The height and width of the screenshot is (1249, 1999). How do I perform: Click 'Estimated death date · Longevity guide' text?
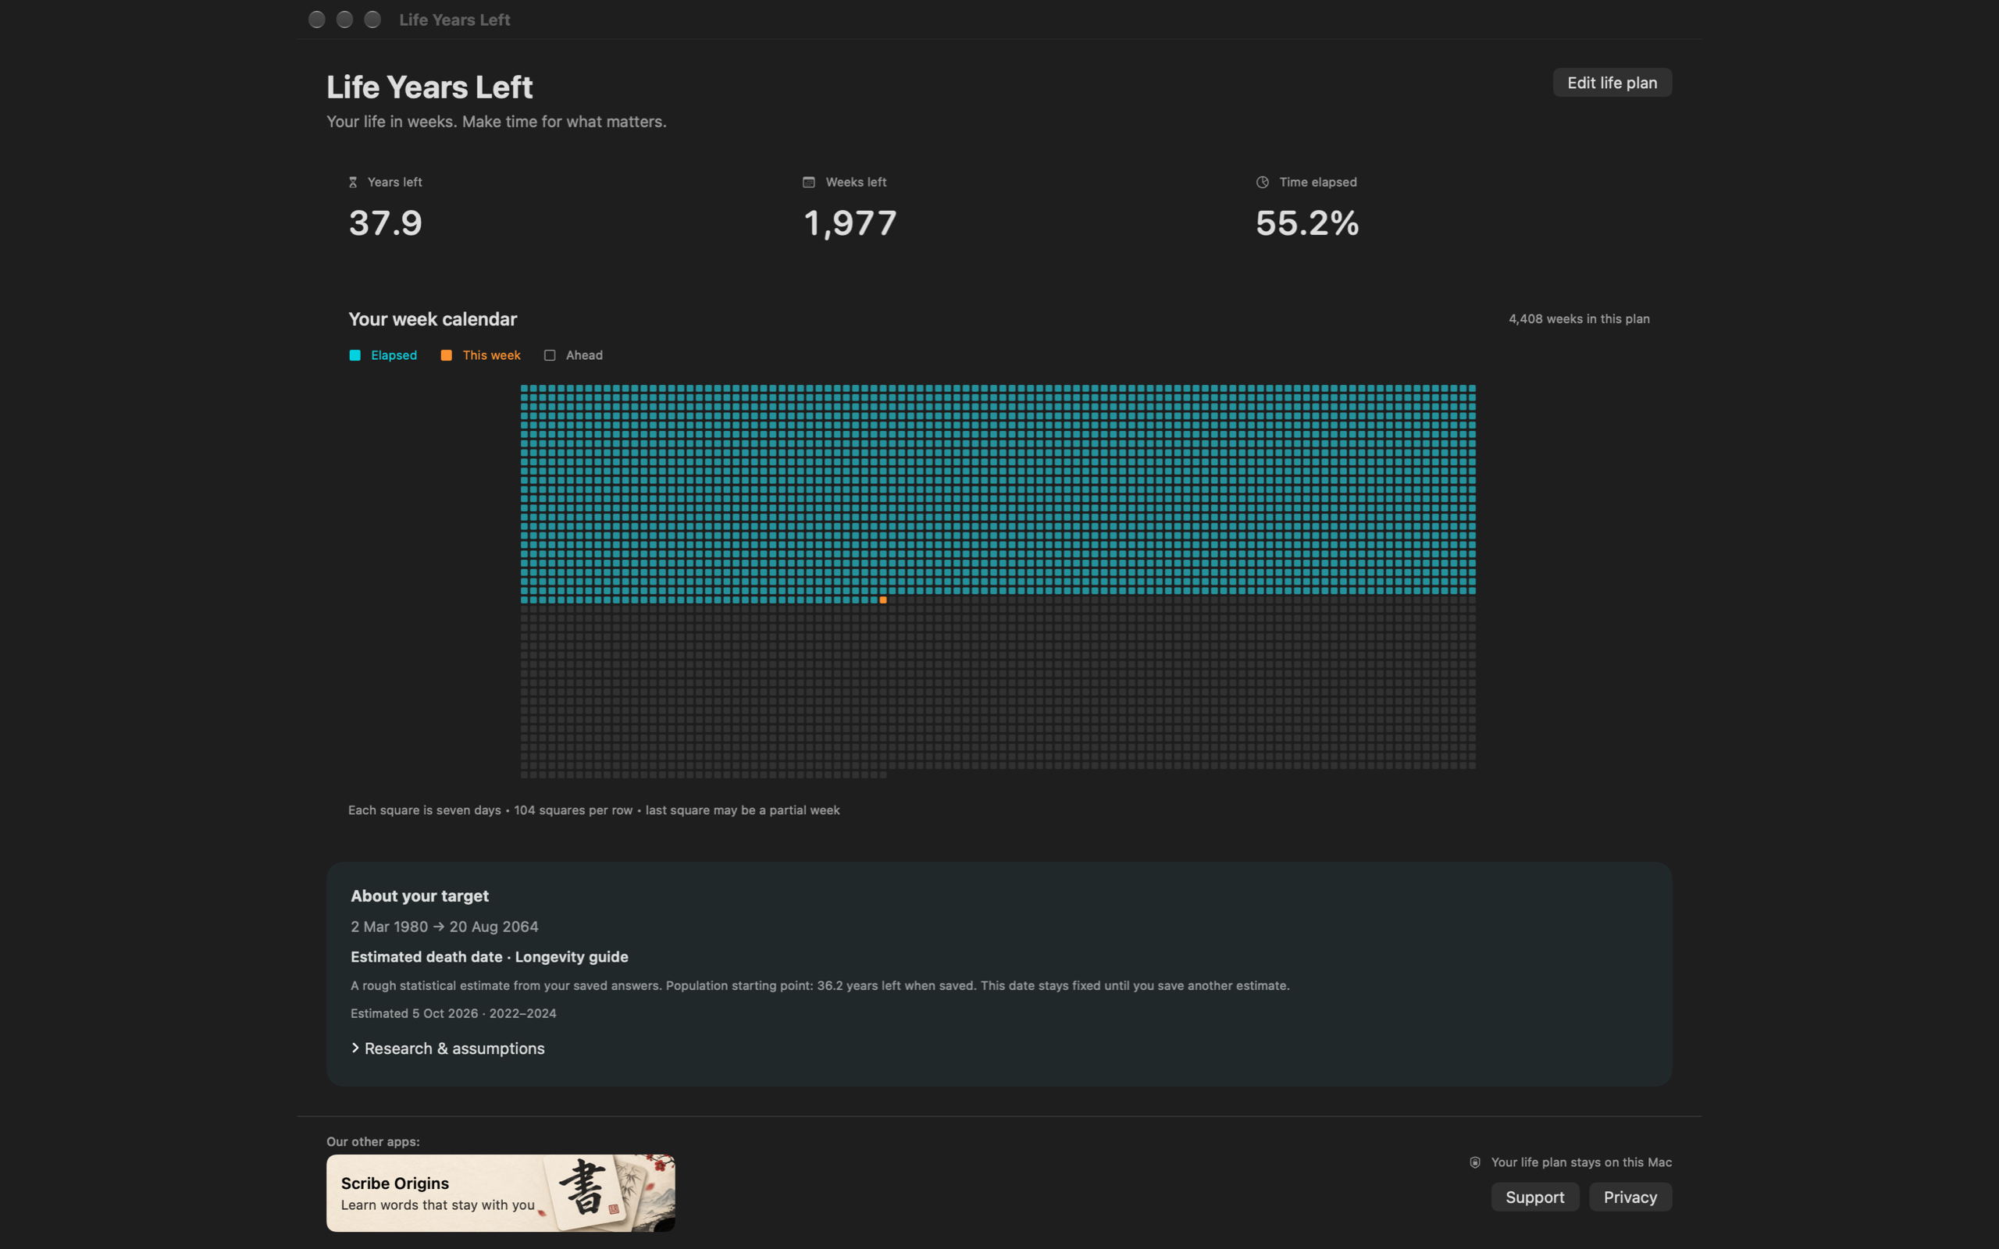489,956
